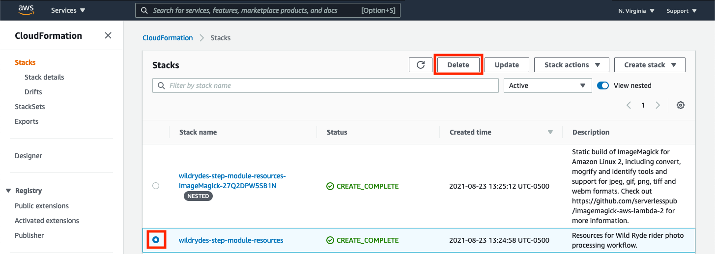Open Publisher in Registry
This screenshot has width=715, height=254.
(29, 235)
